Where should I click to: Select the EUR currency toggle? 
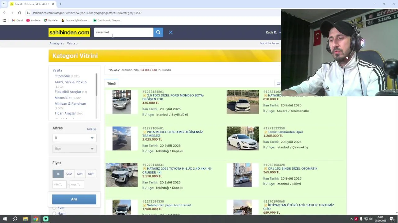pos(80,174)
